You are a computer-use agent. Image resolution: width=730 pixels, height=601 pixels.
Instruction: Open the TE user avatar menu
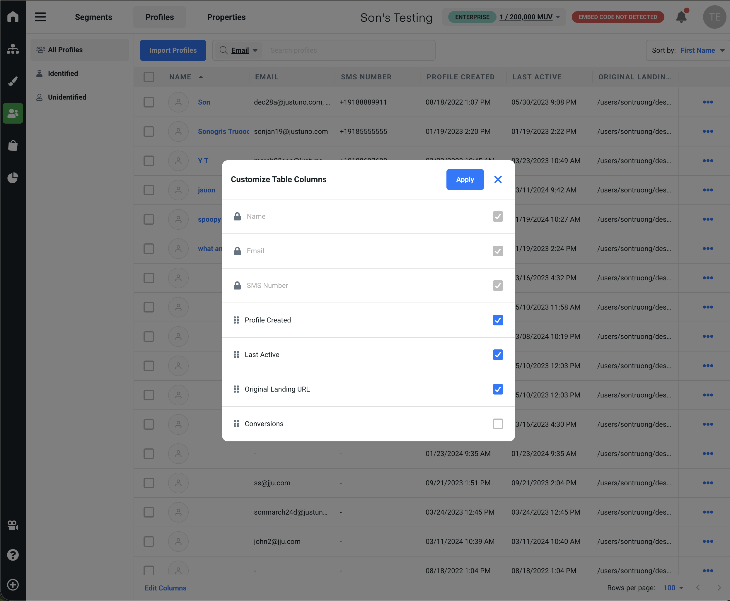click(x=714, y=17)
